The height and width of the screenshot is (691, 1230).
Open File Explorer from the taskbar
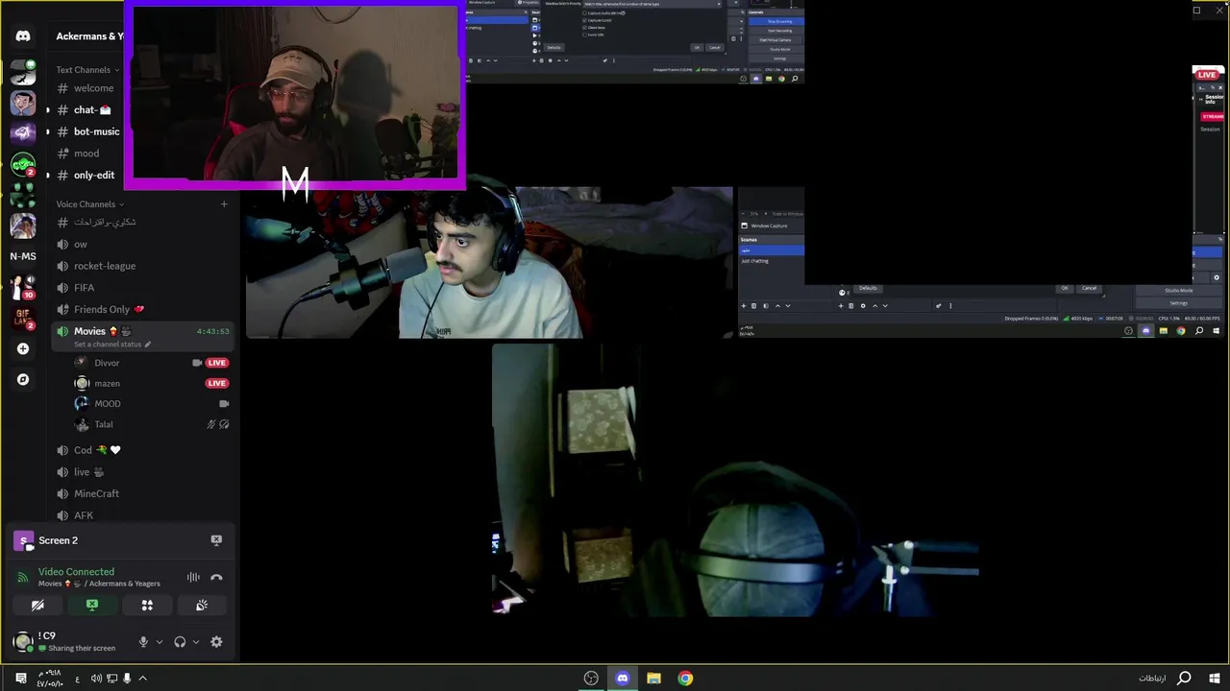tap(653, 679)
